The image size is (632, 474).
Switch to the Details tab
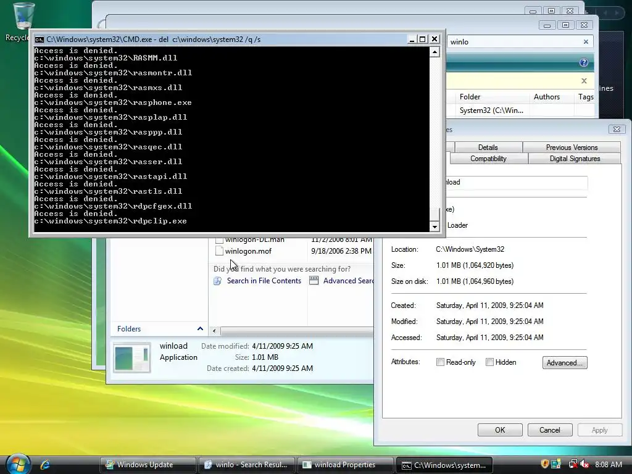pyautogui.click(x=488, y=148)
